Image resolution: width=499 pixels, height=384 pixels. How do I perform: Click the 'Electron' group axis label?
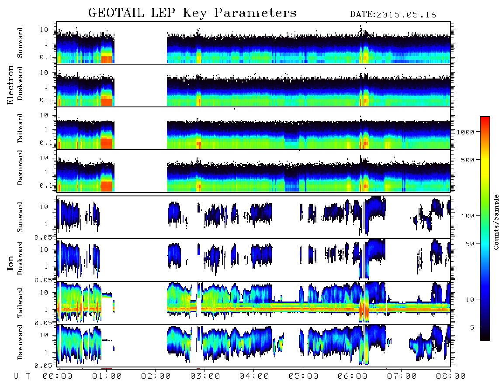(10, 85)
